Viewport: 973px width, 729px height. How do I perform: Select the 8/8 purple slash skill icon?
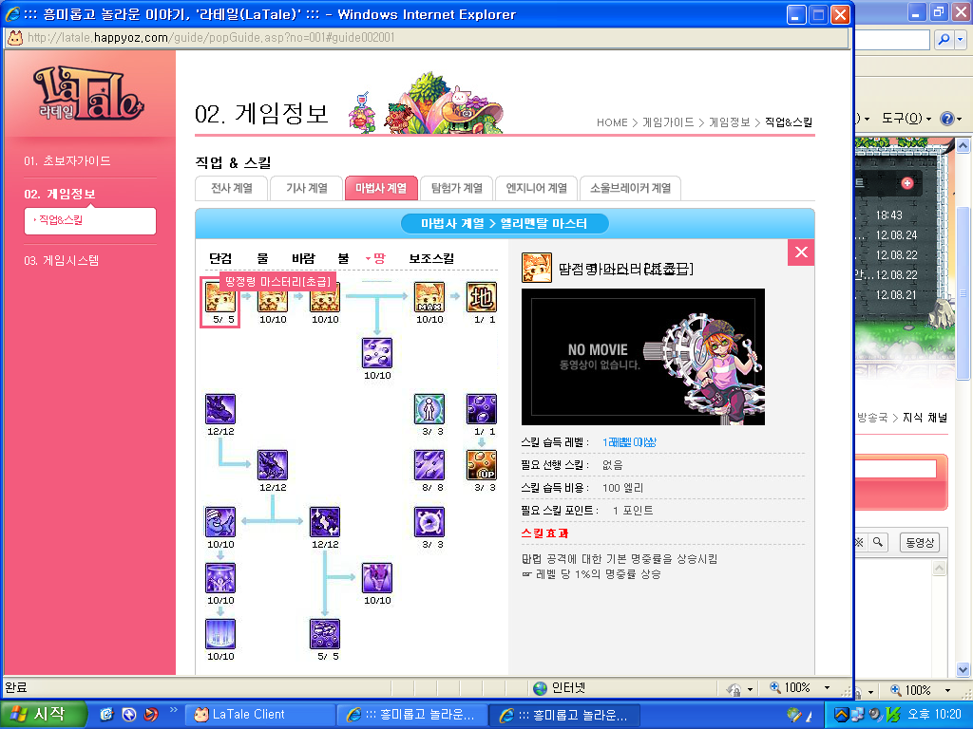429,465
